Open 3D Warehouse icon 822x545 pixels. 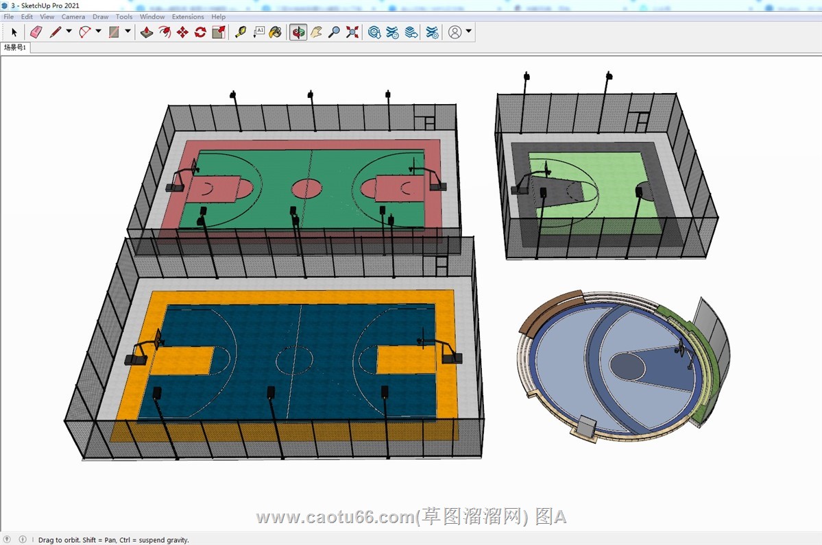pos(374,32)
